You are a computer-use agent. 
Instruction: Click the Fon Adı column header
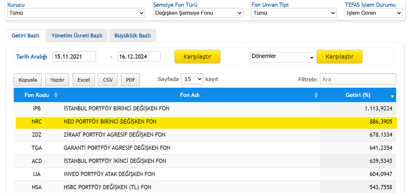coord(190,95)
